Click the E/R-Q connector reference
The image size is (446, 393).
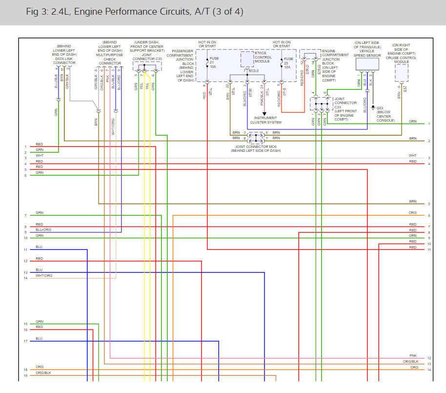click(x=307, y=70)
